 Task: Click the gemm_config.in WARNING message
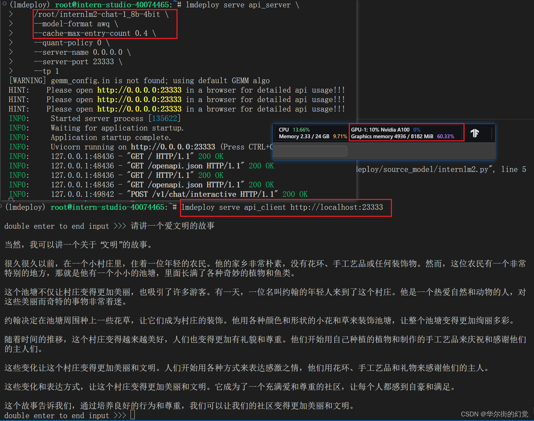coord(139,81)
